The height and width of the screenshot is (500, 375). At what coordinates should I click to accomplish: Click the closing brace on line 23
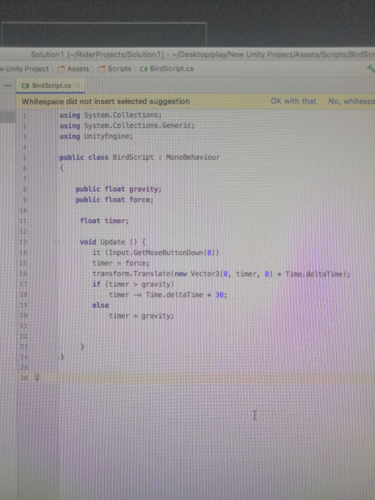point(82,346)
